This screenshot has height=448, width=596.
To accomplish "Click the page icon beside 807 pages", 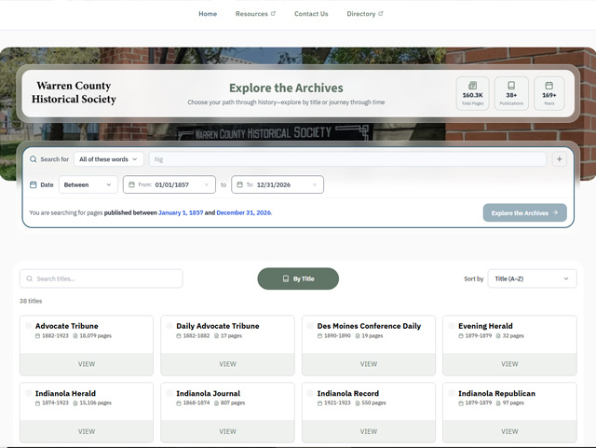I will (216, 403).
